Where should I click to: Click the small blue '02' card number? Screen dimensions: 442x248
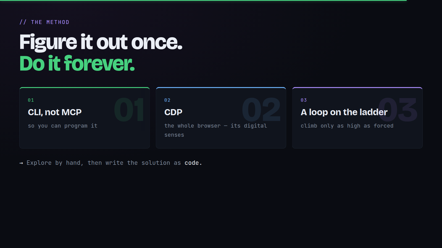167,100
